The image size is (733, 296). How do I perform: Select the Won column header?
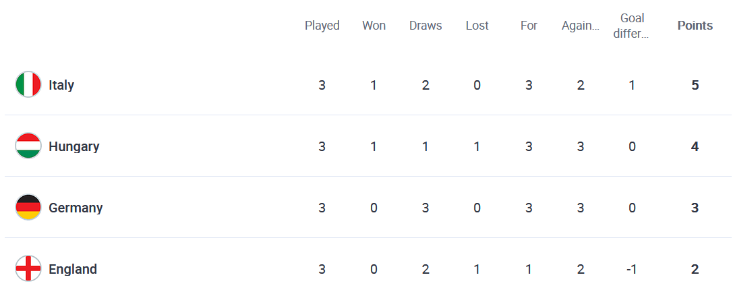[x=374, y=25]
